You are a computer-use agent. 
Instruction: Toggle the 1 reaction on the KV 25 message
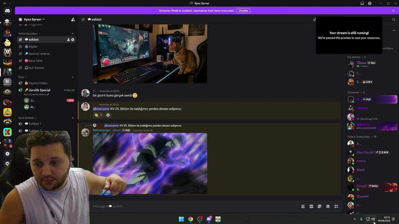tap(99, 115)
